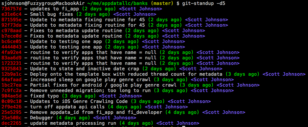Select commit hash 83aa6d9

coord(11,58)
